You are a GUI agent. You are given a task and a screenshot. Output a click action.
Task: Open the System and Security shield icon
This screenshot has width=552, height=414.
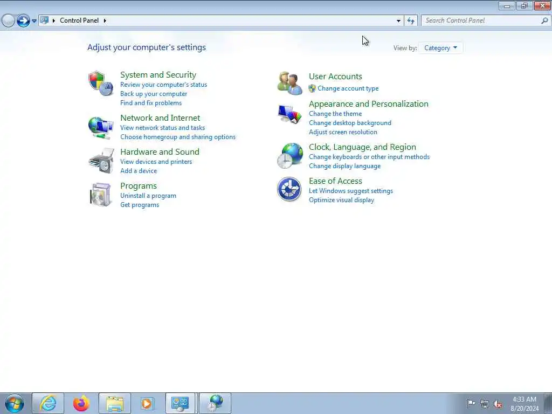101,84
